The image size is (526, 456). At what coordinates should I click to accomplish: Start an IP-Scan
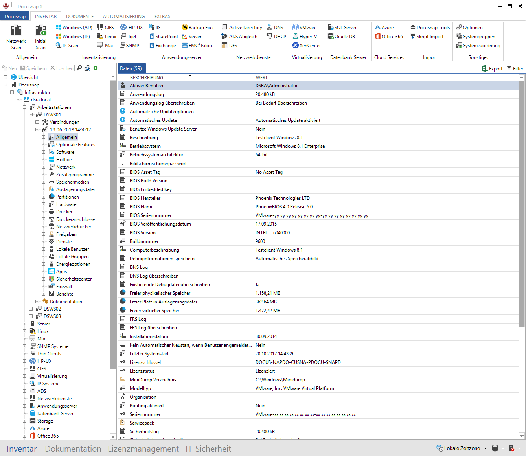coord(67,45)
